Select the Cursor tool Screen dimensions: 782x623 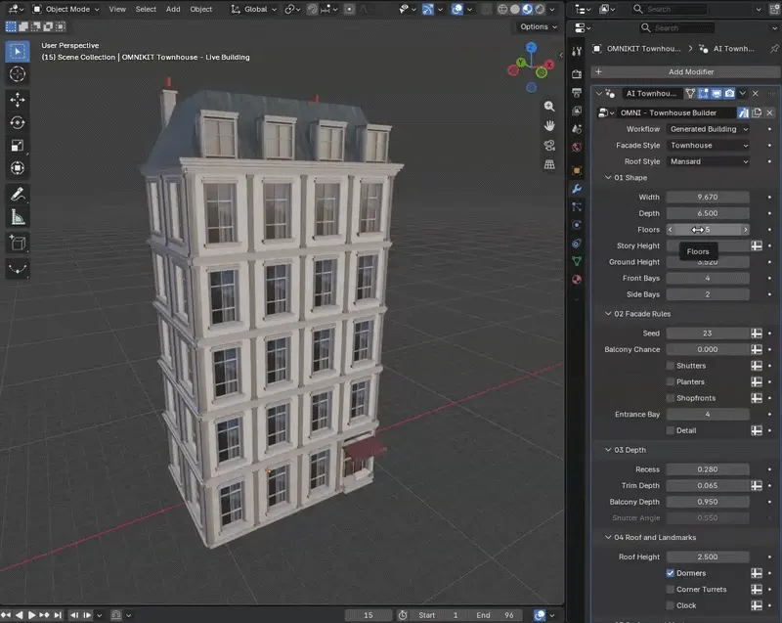click(x=18, y=74)
